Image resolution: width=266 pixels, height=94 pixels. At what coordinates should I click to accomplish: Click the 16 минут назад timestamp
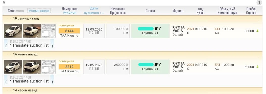(25, 54)
